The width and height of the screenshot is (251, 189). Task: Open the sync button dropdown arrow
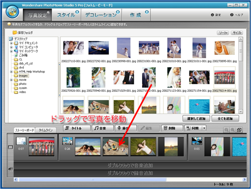coord(204,128)
